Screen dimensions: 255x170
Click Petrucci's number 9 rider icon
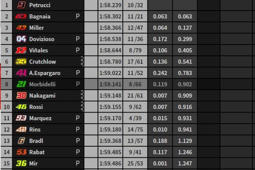point(21,5)
